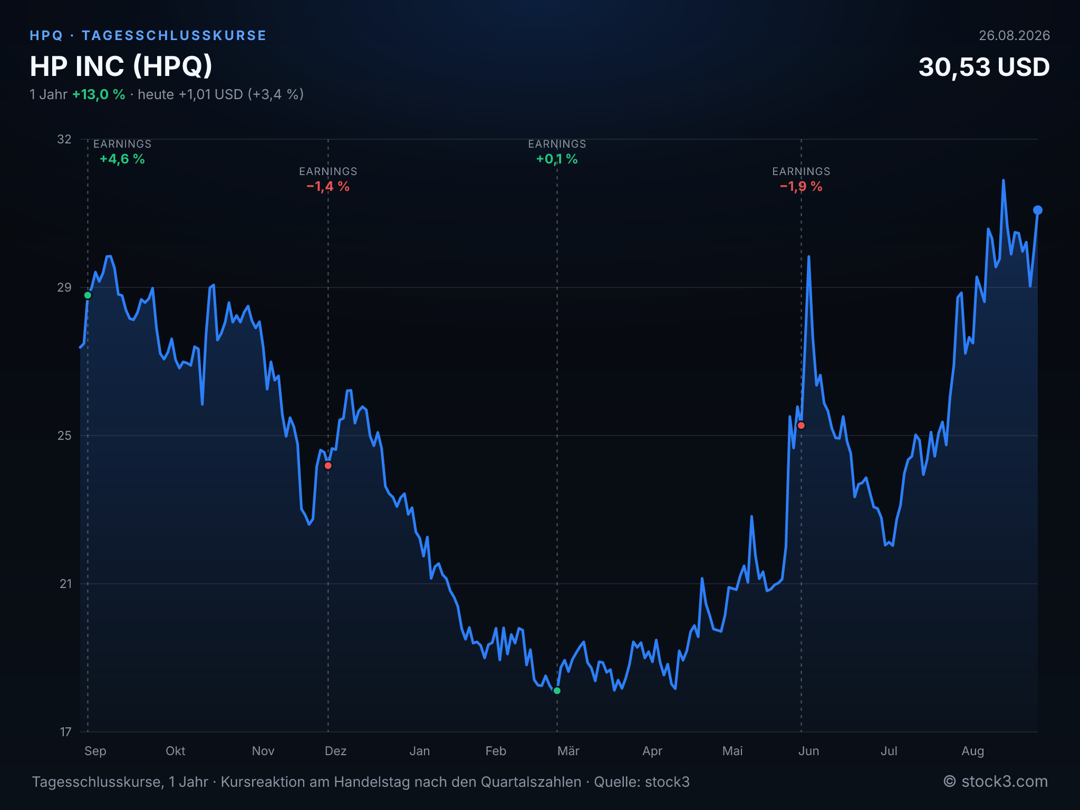The width and height of the screenshot is (1080, 810).
Task: Click the x-axis label 'Feb'
Action: [x=496, y=751]
